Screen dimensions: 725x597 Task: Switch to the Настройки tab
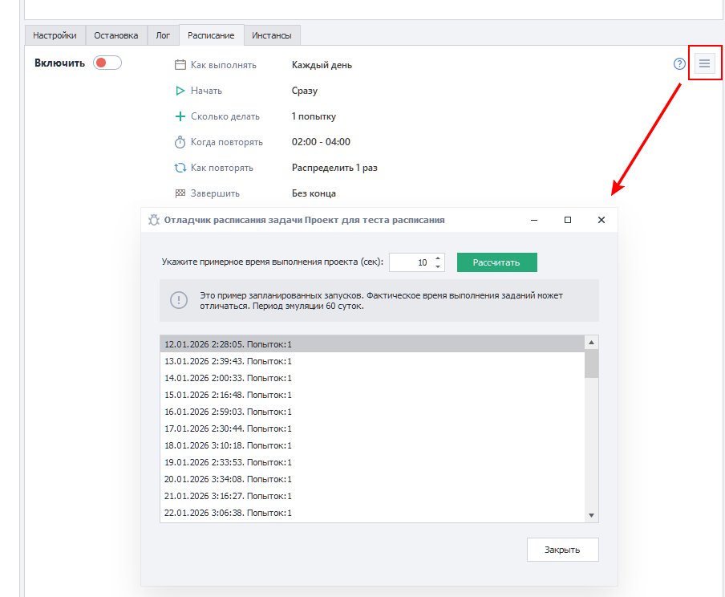pos(55,35)
